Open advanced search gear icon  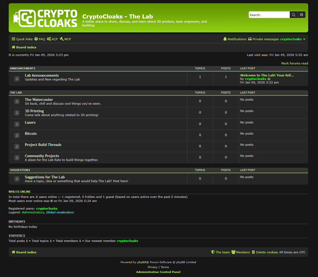pyautogui.click(x=301, y=15)
